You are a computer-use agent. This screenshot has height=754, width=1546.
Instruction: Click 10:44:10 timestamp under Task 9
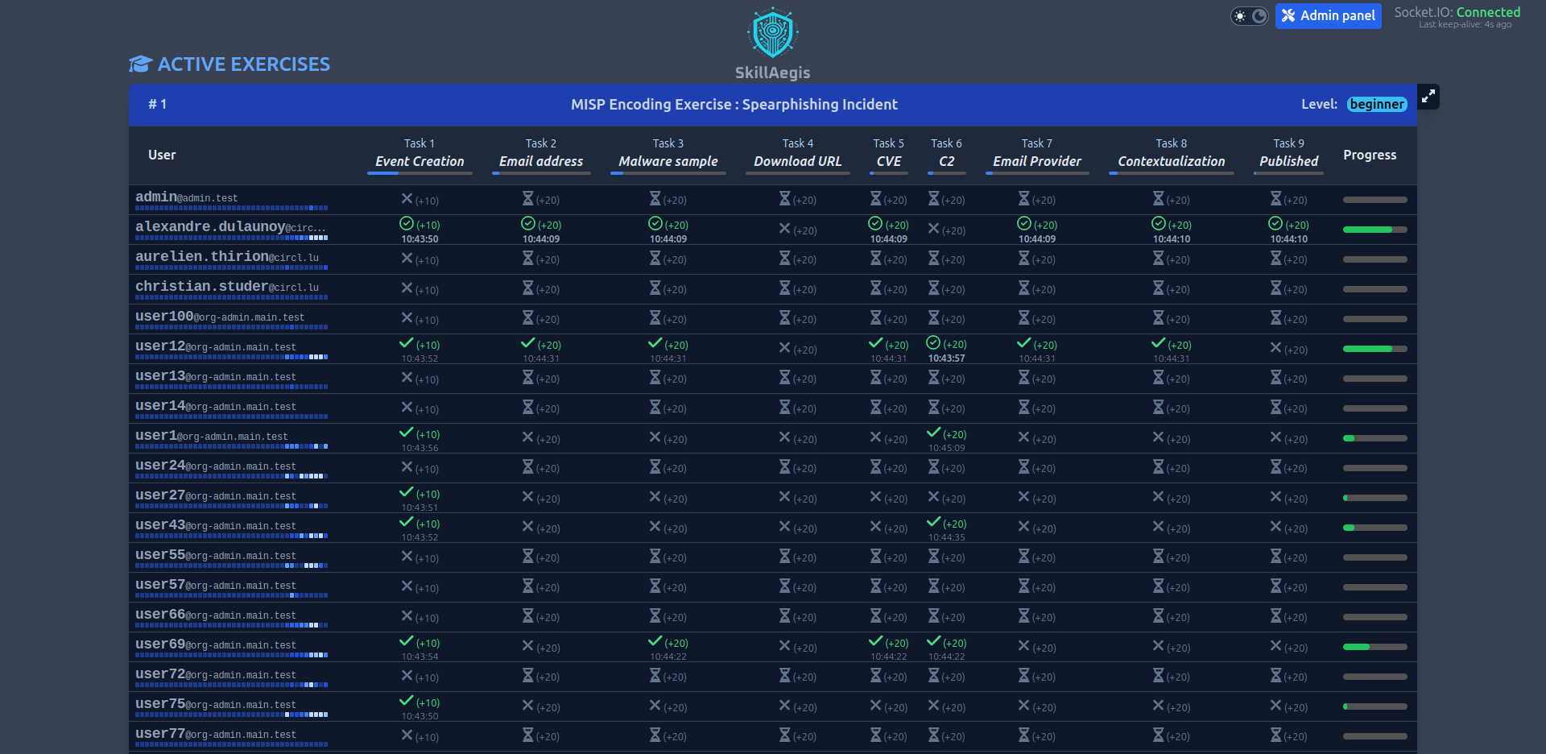pyautogui.click(x=1289, y=239)
